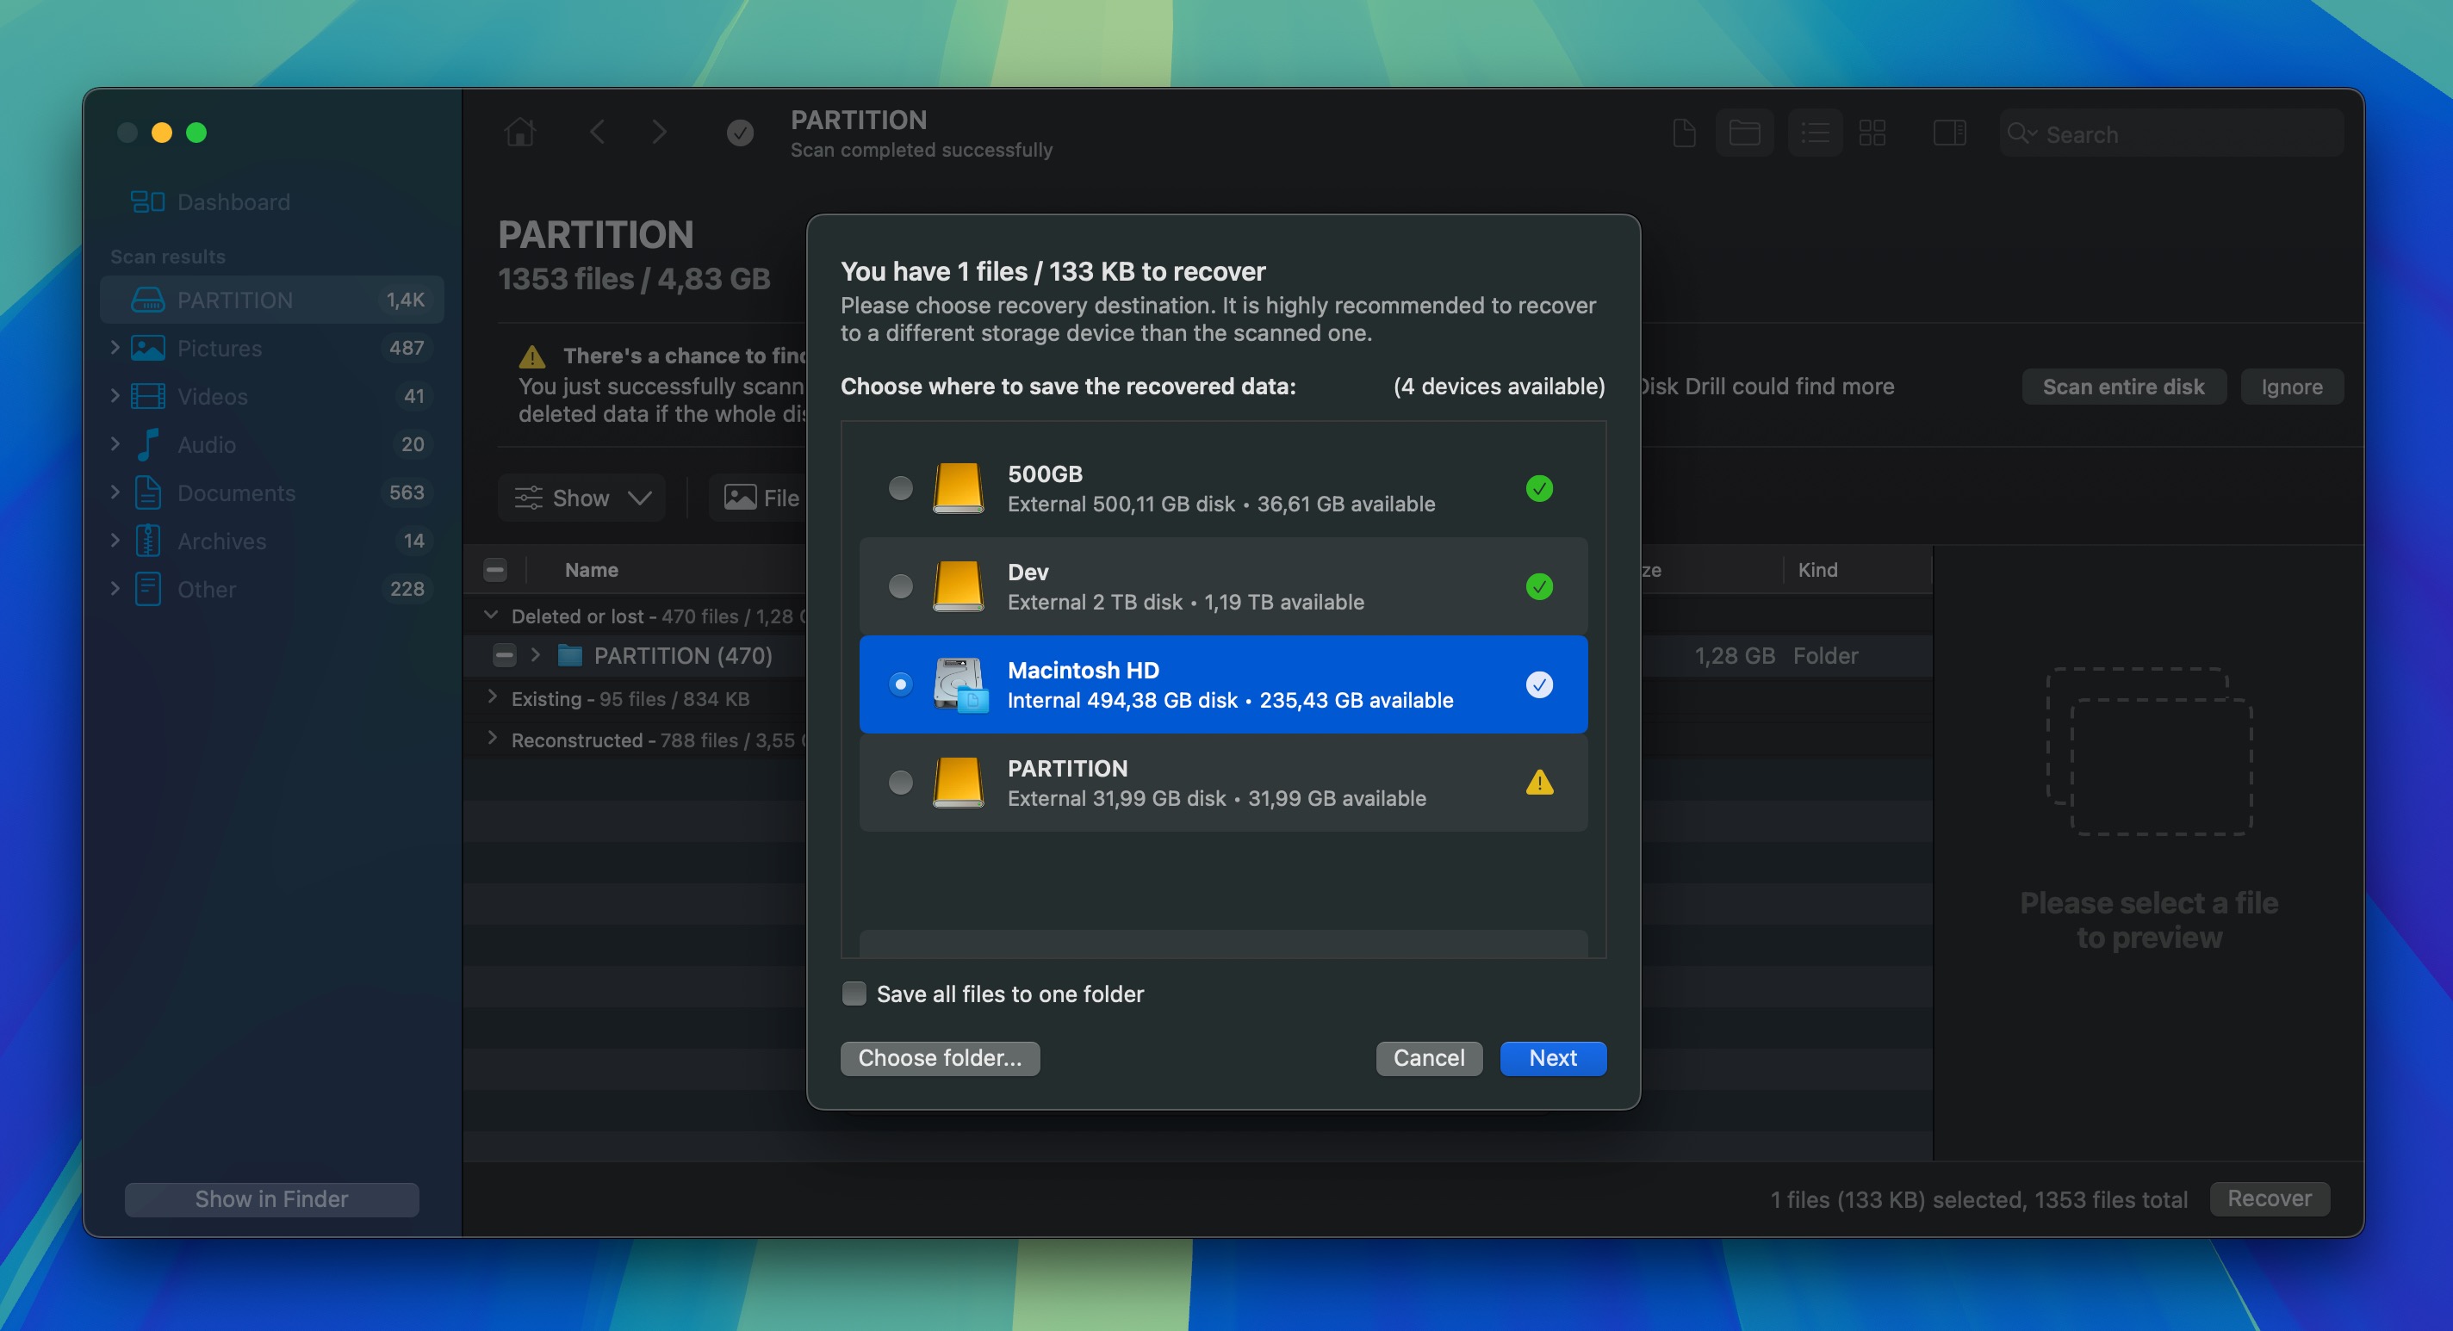This screenshot has width=2453, height=1331.
Task: Click Show in Finder at bottom left
Action: coord(271,1198)
